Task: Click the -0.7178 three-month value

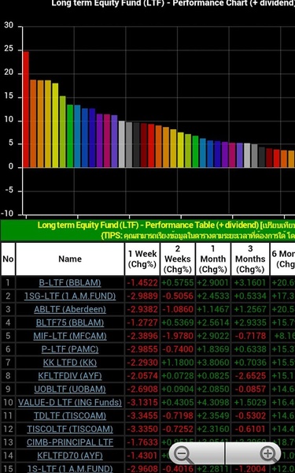Action: (x=250, y=336)
